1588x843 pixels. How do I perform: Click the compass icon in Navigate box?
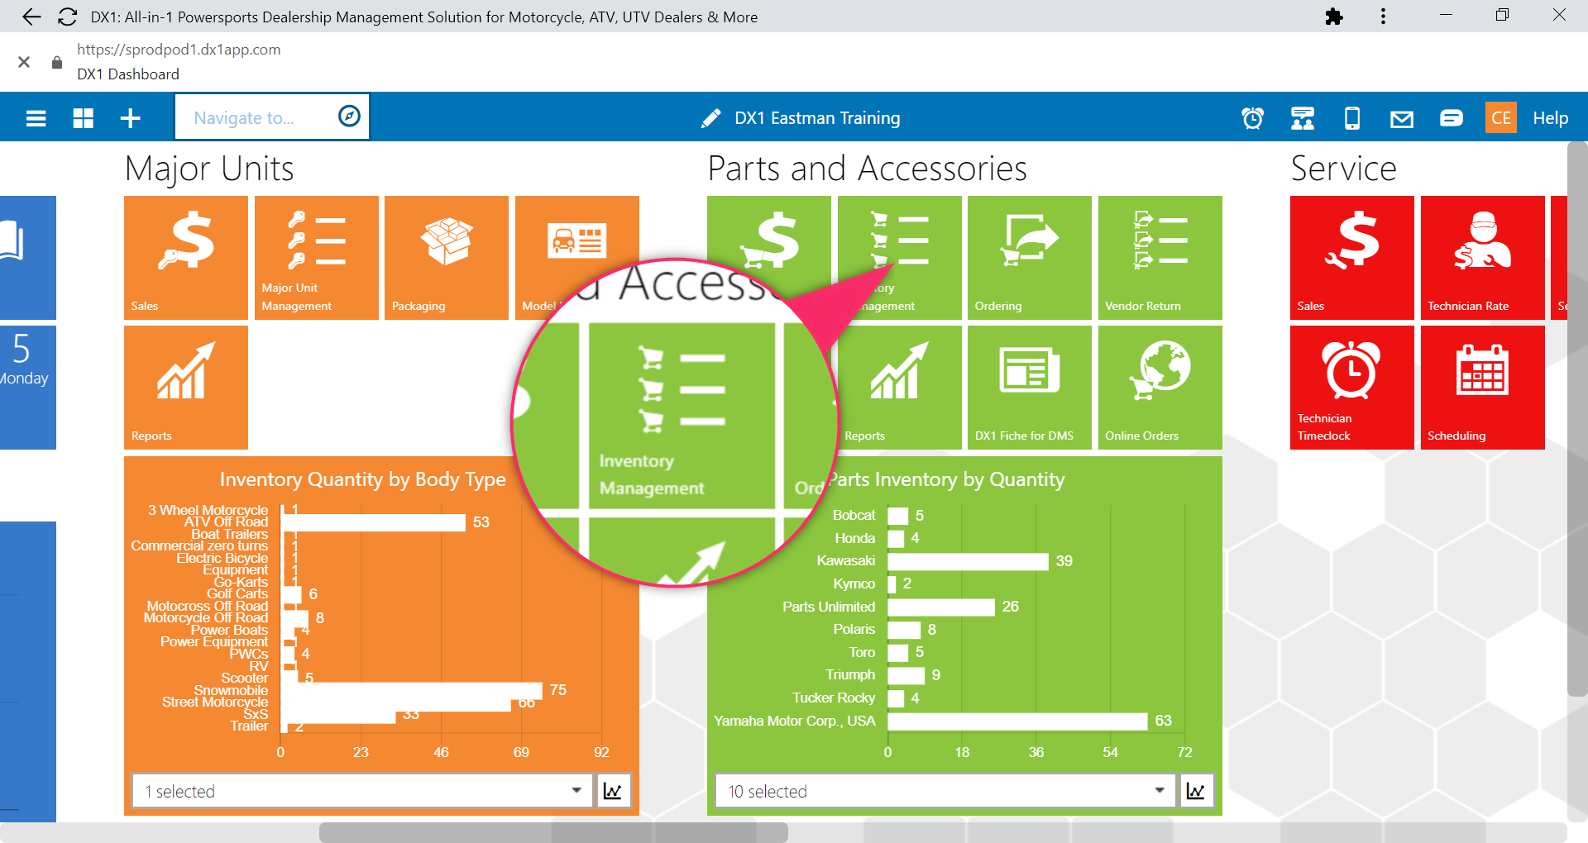(x=349, y=117)
